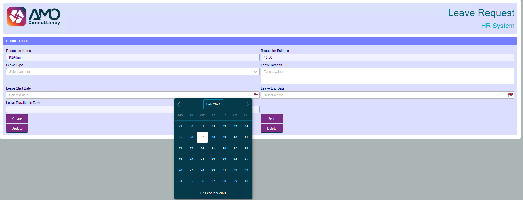Image resolution: width=523 pixels, height=200 pixels.
Task: Click the Leave Reason text area
Action: 387,76
